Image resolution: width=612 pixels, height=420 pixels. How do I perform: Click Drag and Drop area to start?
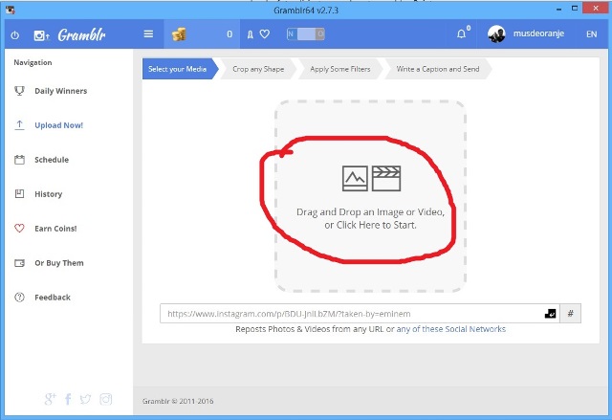pos(370,196)
